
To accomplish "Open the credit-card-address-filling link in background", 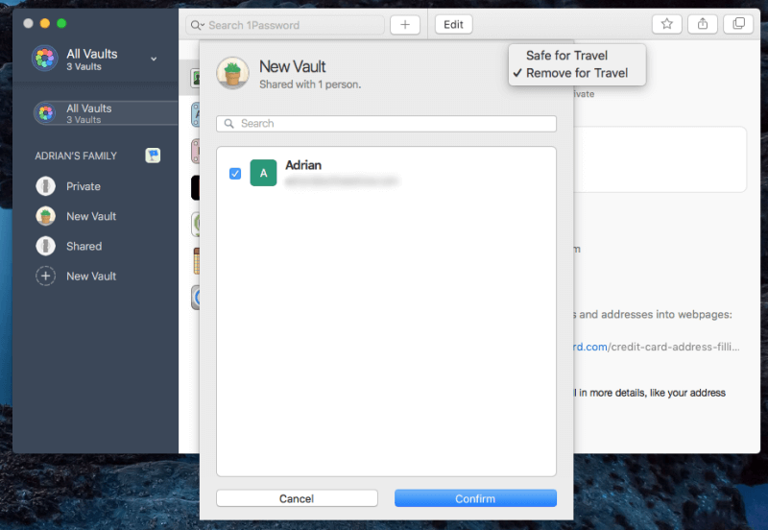I will [x=657, y=347].
